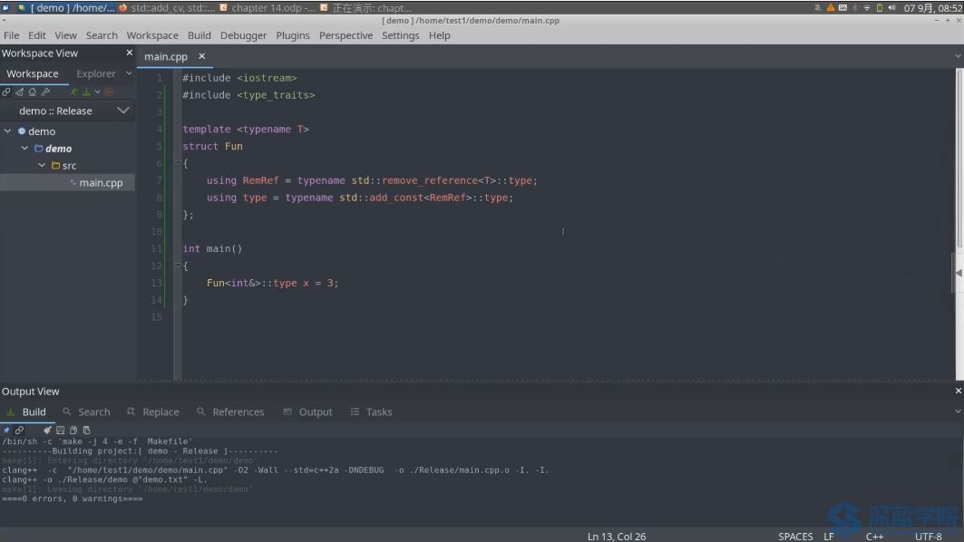This screenshot has height=542, width=964.
Task: Click the home icon in Workspace toolbar
Action: 33,92
